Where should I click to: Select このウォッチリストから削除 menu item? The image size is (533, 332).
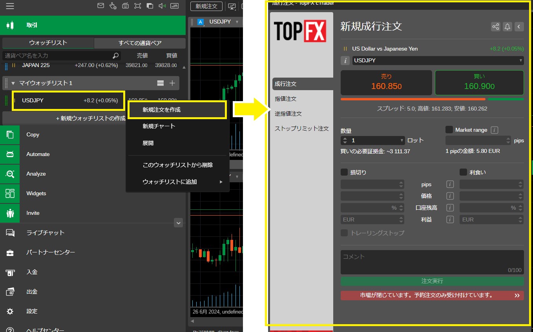click(x=177, y=165)
